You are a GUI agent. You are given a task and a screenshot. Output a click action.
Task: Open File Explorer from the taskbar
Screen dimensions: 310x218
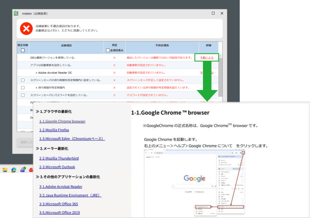point(5,170)
